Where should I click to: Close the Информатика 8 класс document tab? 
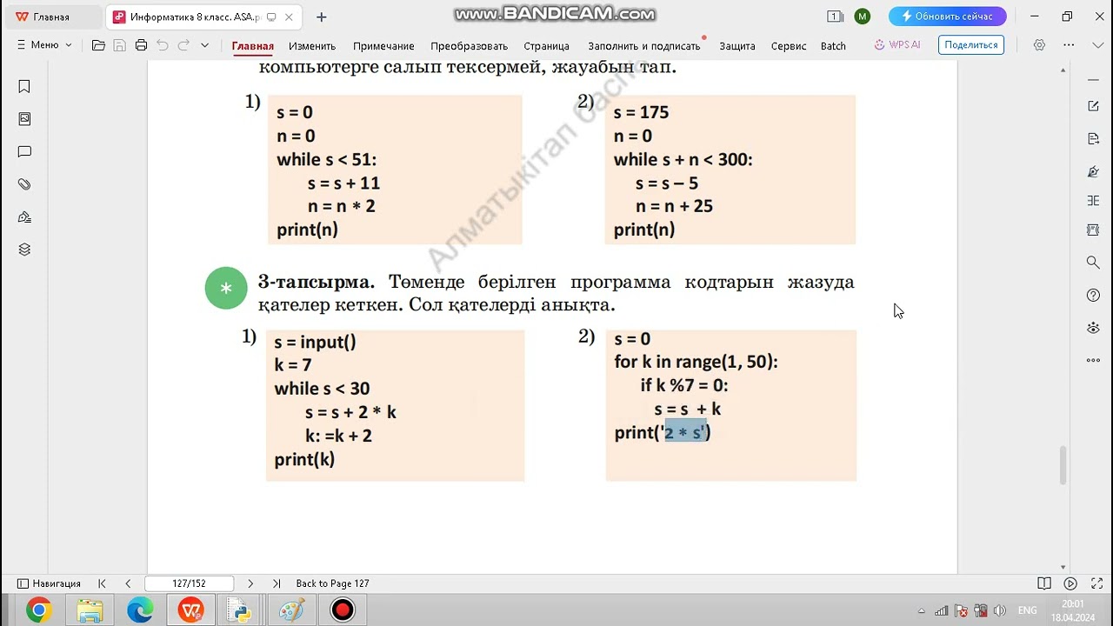pos(290,17)
